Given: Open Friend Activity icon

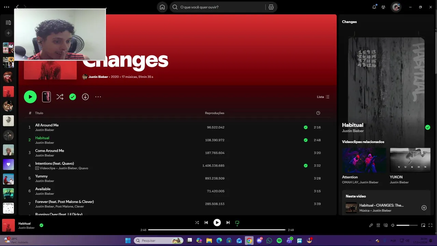Looking at the screenshot, I should pyautogui.click(x=383, y=7).
